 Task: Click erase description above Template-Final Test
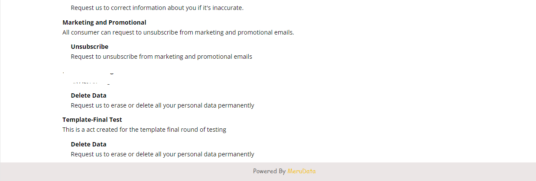[162, 105]
